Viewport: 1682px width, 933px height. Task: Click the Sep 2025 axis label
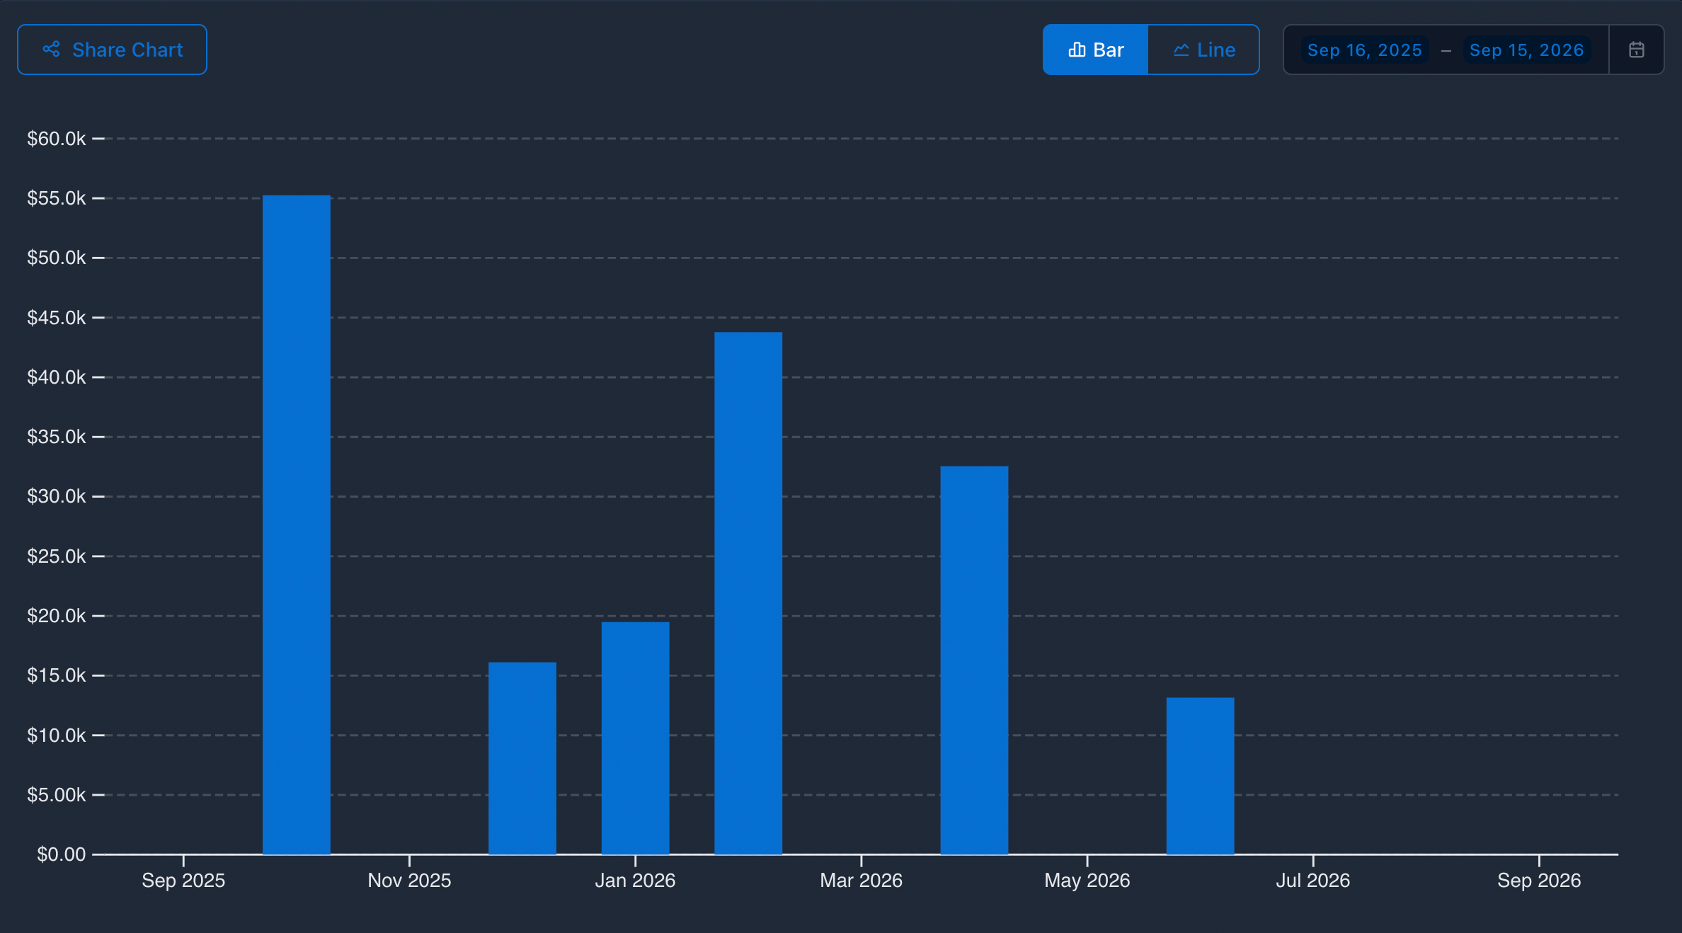click(x=183, y=880)
